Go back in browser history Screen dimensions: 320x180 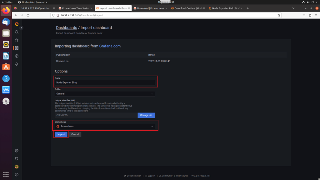[x=16, y=15]
